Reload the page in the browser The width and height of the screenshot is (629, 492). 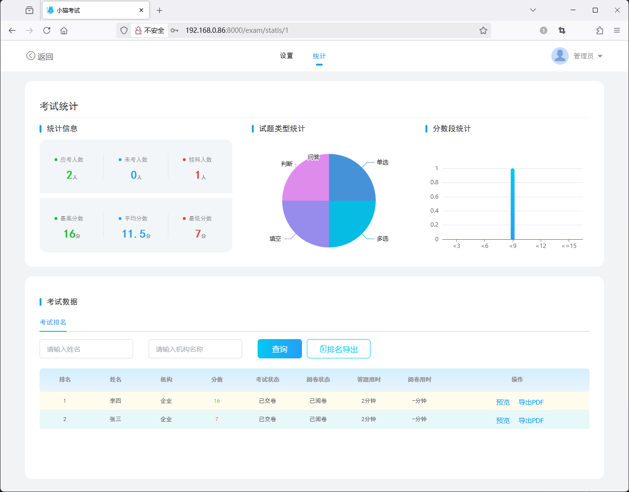(x=47, y=30)
